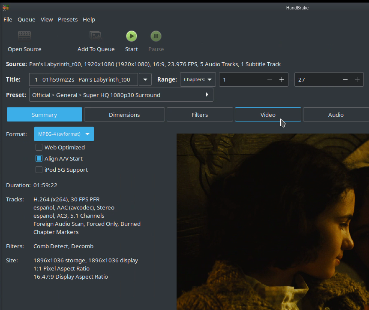Decrease the start chapter with the minus button
Screen dimensions: 369x310
point(270,80)
